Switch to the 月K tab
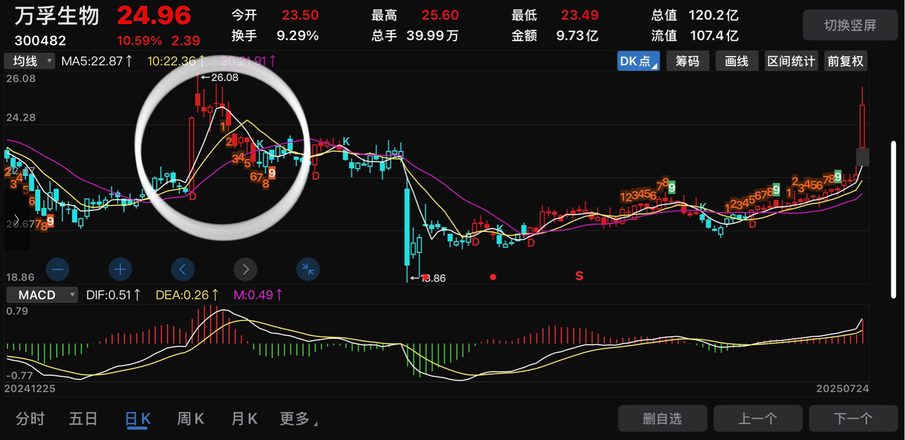This screenshot has width=905, height=440. click(244, 419)
